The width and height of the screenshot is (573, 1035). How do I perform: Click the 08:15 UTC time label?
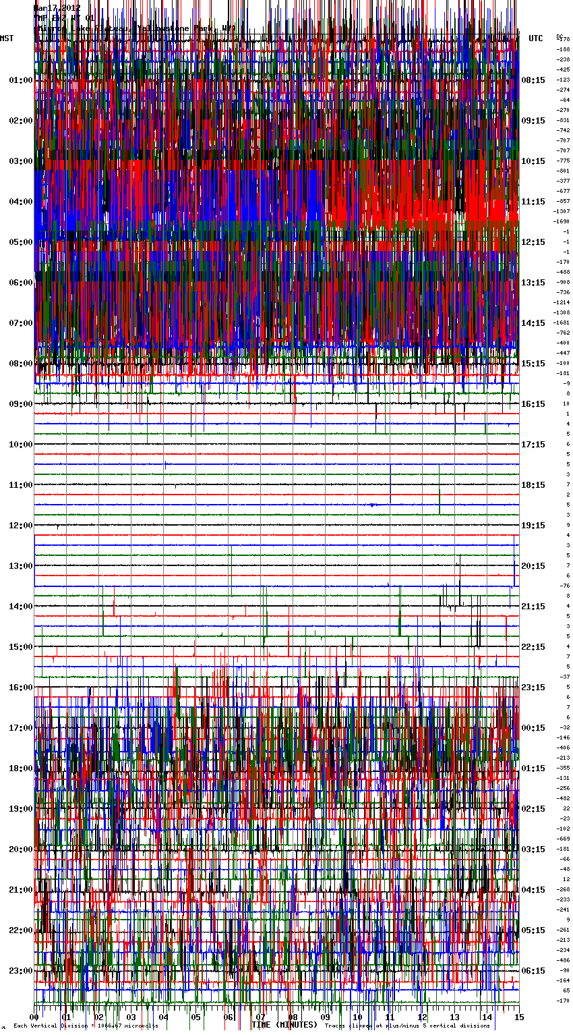pos(533,80)
